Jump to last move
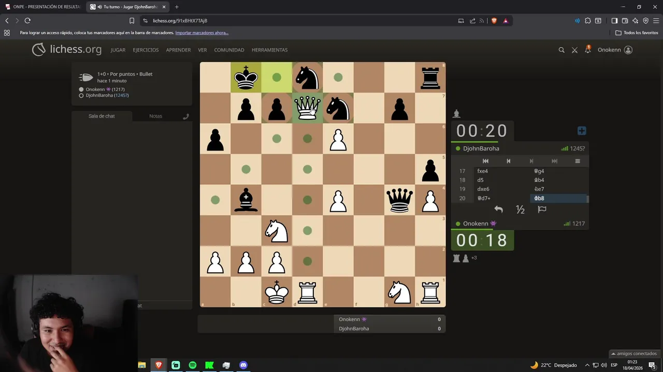The height and width of the screenshot is (372, 663). (x=554, y=161)
